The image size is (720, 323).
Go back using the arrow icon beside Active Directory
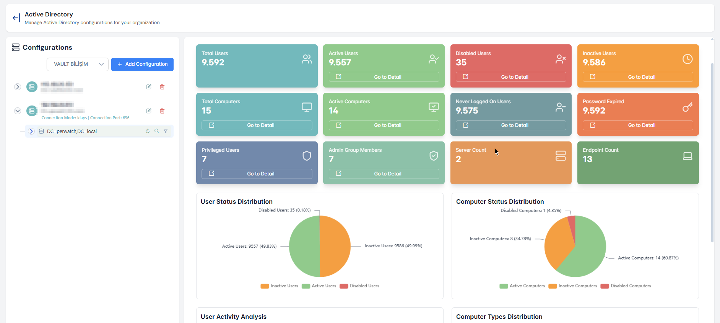pos(16,18)
